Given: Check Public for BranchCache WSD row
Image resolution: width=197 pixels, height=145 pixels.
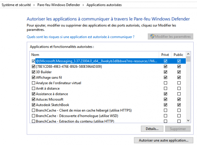Looking at the screenshot, I should tap(179, 116).
